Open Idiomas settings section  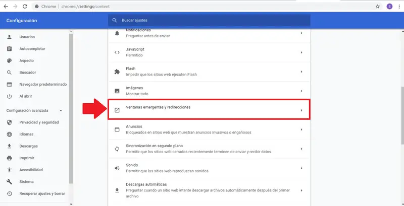pos(35,134)
